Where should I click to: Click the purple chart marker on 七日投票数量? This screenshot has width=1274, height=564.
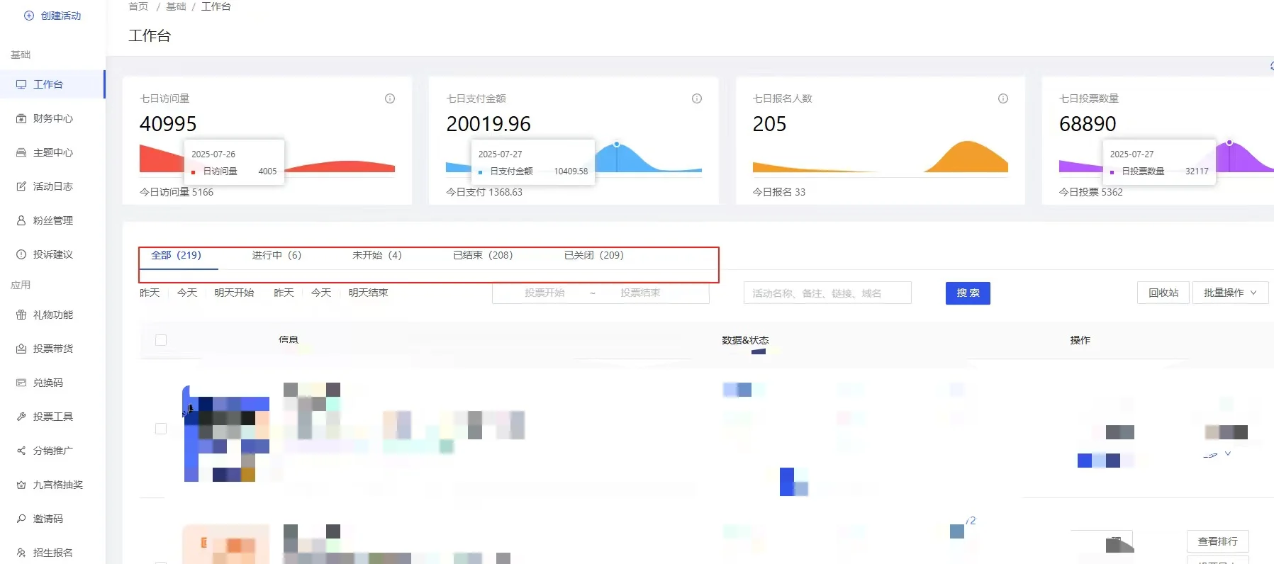click(1229, 142)
